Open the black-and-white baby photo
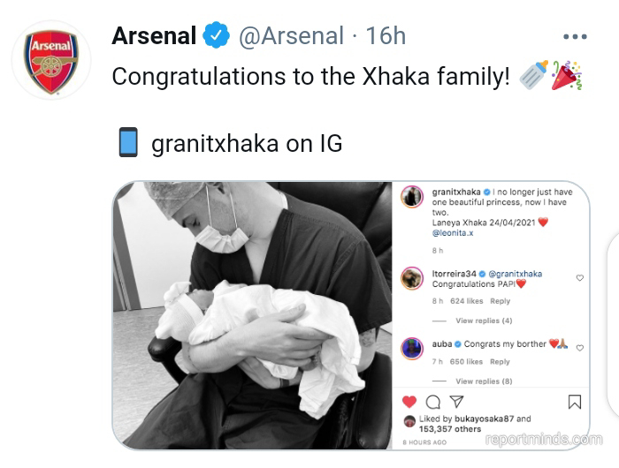 coord(252,313)
